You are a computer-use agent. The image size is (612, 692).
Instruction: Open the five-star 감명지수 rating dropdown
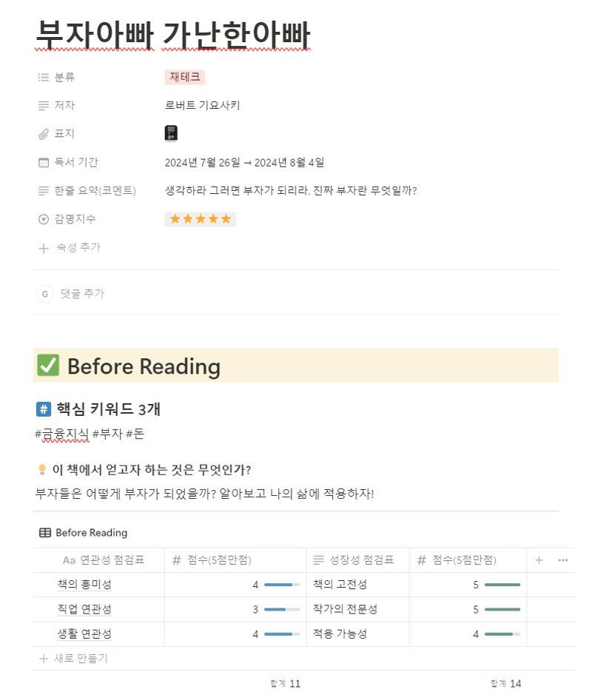[x=201, y=219]
